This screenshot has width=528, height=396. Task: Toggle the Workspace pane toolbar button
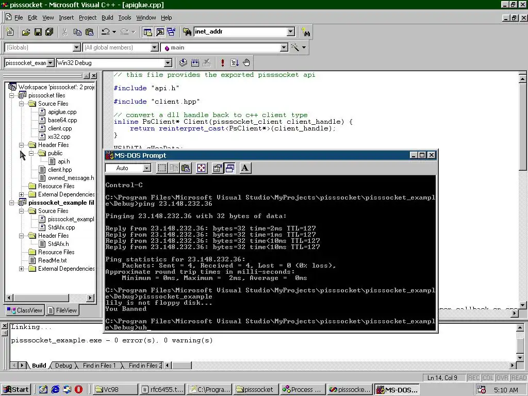[x=147, y=32]
